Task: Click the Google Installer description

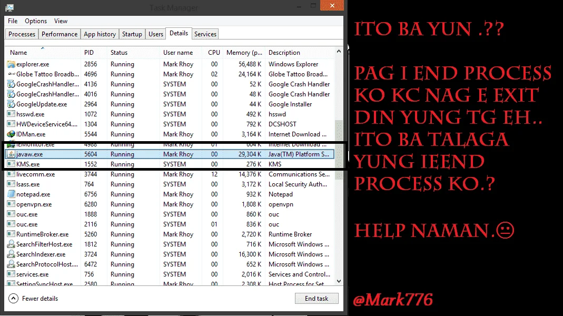Action: click(x=290, y=104)
